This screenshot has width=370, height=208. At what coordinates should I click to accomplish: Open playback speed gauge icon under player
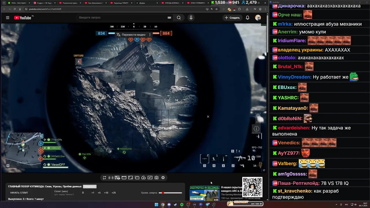click(143, 178)
